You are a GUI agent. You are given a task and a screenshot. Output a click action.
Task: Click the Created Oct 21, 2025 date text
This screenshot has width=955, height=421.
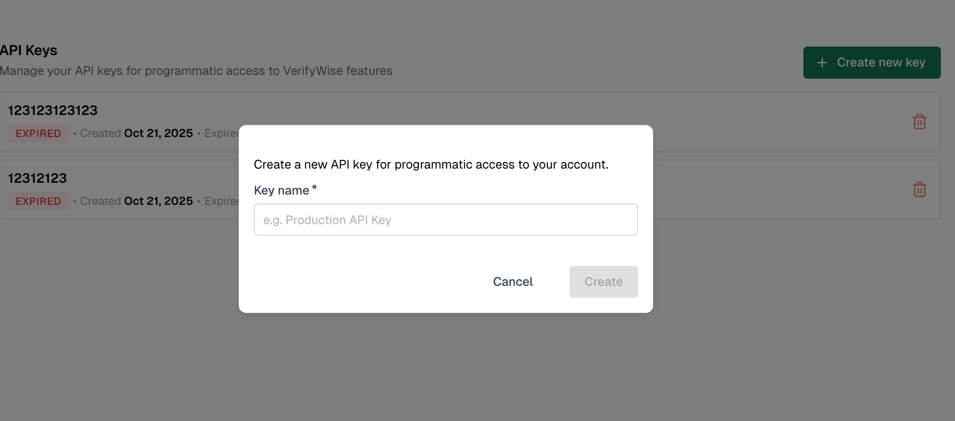tap(136, 133)
